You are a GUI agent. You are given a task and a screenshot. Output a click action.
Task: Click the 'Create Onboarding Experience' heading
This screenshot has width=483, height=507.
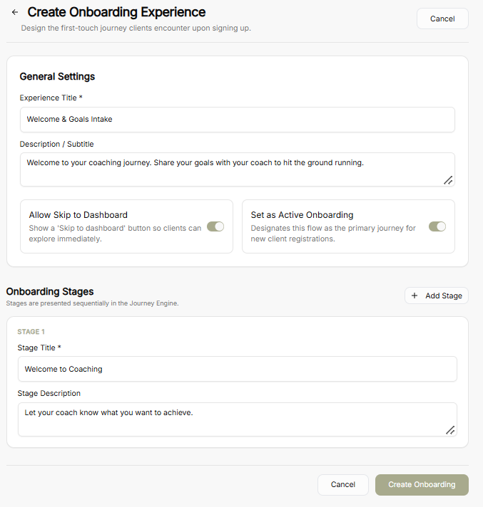coord(116,12)
